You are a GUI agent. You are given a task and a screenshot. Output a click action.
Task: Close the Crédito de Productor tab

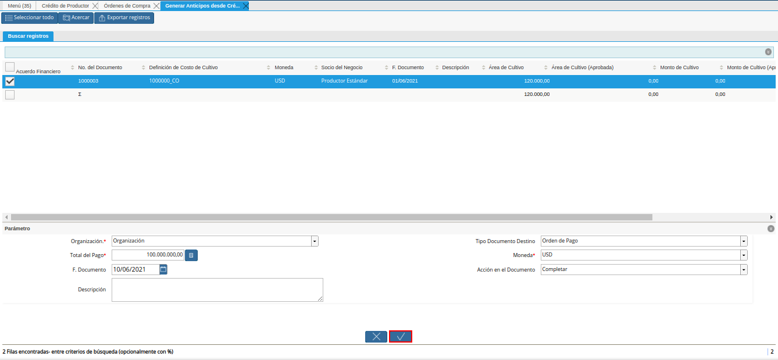[95, 6]
